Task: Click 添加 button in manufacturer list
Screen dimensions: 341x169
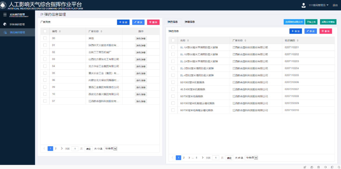Action: click(x=123, y=22)
